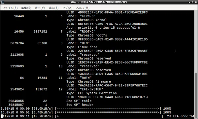Click Type: ChromeOS rootfs line
This screenshot has height=119, width=198.
[x=86, y=36]
